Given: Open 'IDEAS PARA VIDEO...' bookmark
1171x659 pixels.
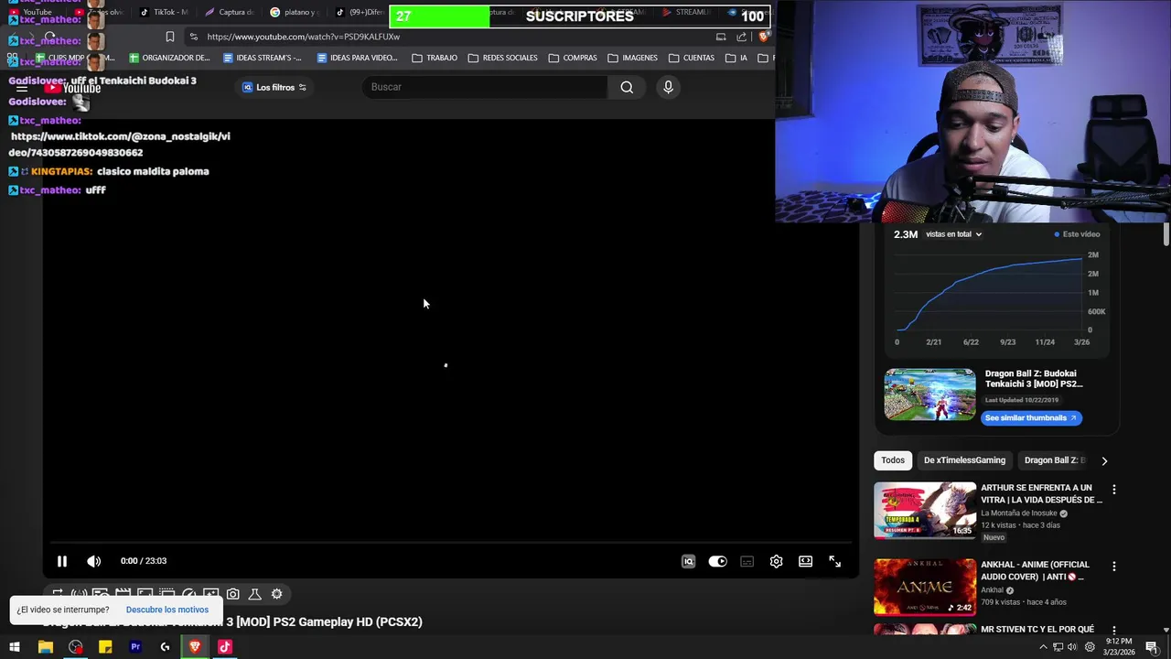Looking at the screenshot, I should click(357, 58).
